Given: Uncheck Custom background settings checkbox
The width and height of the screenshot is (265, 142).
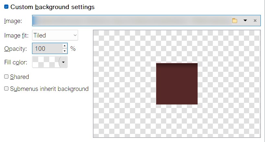Looking at the screenshot, I should [6, 7].
